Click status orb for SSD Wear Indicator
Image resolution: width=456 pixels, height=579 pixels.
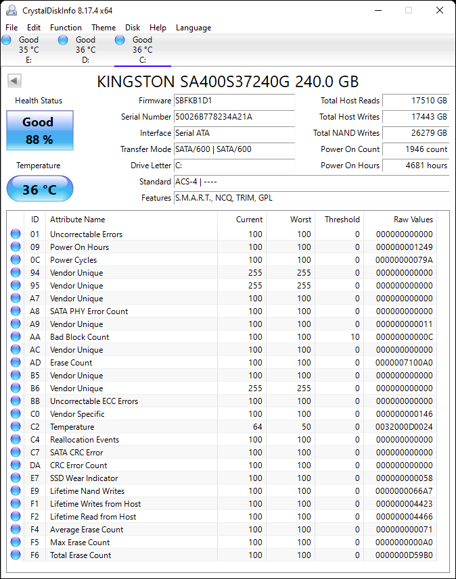tap(16, 478)
